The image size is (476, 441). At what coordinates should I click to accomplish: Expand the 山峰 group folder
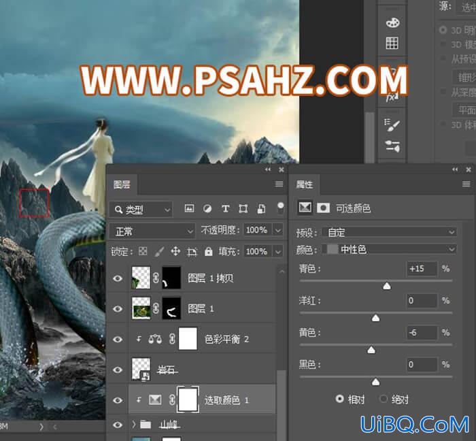click(134, 424)
